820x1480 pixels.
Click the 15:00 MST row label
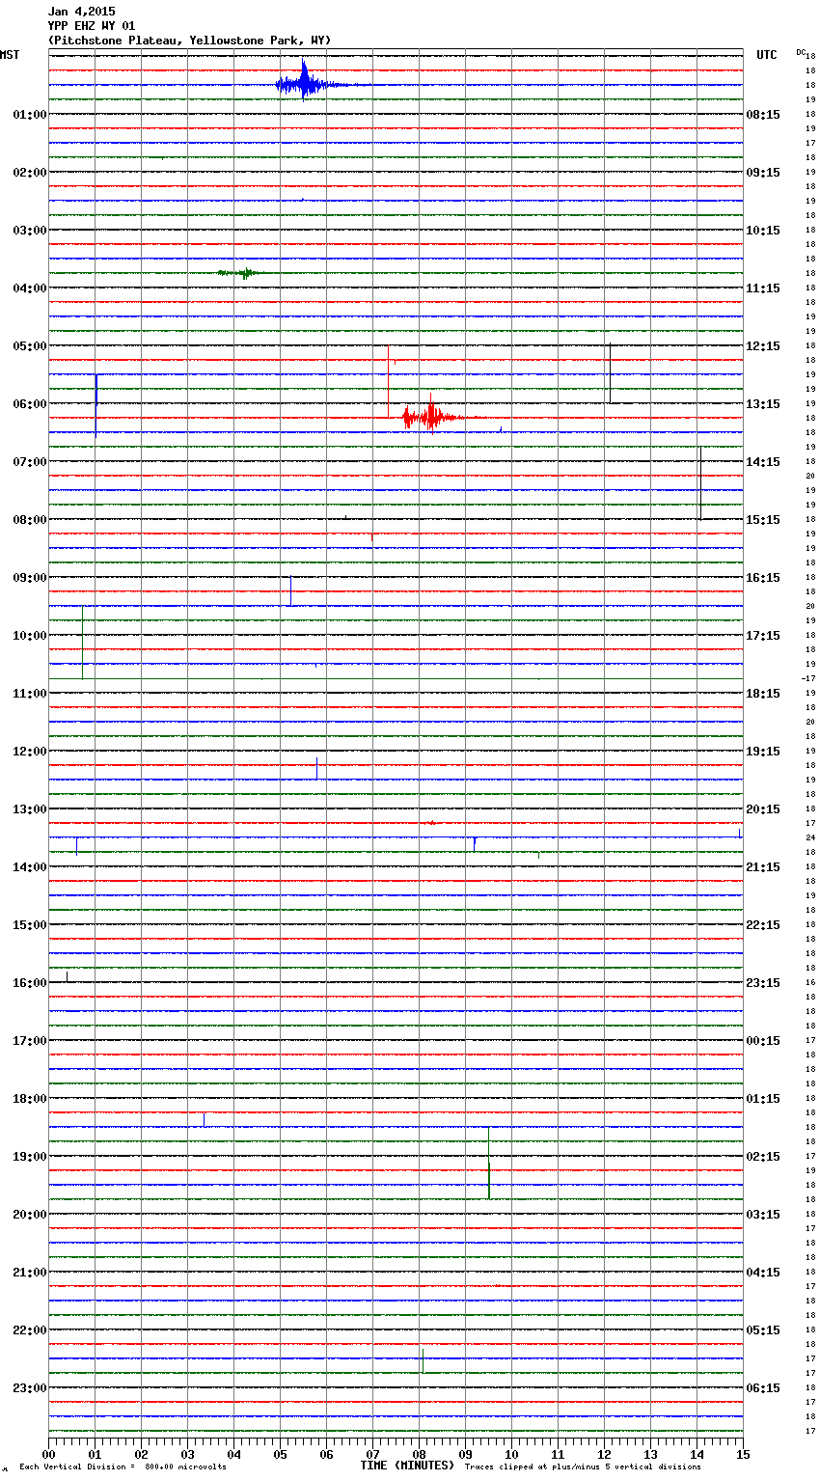point(29,925)
